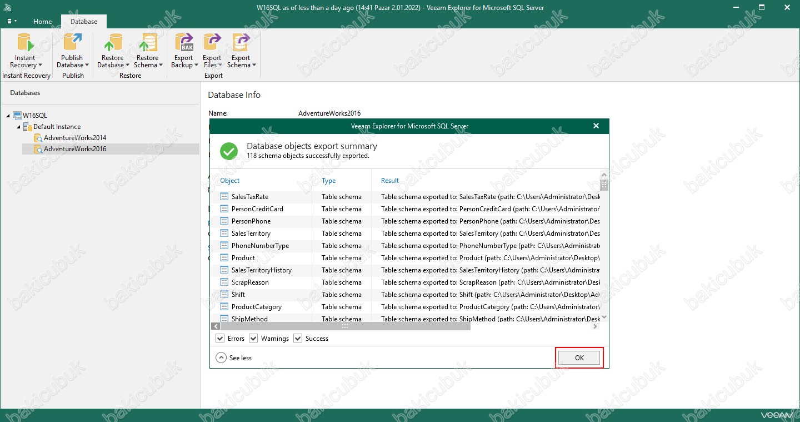Open the Instant Recovery dropdown arrow

tap(40, 66)
